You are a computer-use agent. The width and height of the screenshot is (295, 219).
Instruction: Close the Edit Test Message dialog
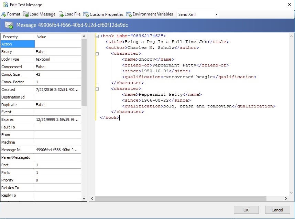point(289,4)
